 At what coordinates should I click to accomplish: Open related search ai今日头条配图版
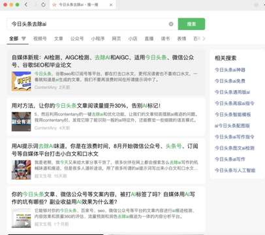[x=232, y=125]
